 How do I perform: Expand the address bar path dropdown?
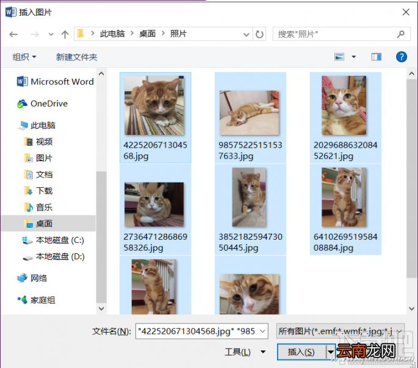247,34
